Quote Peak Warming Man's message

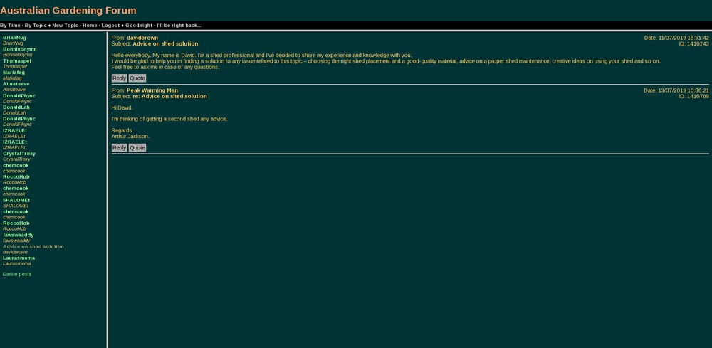coord(137,148)
